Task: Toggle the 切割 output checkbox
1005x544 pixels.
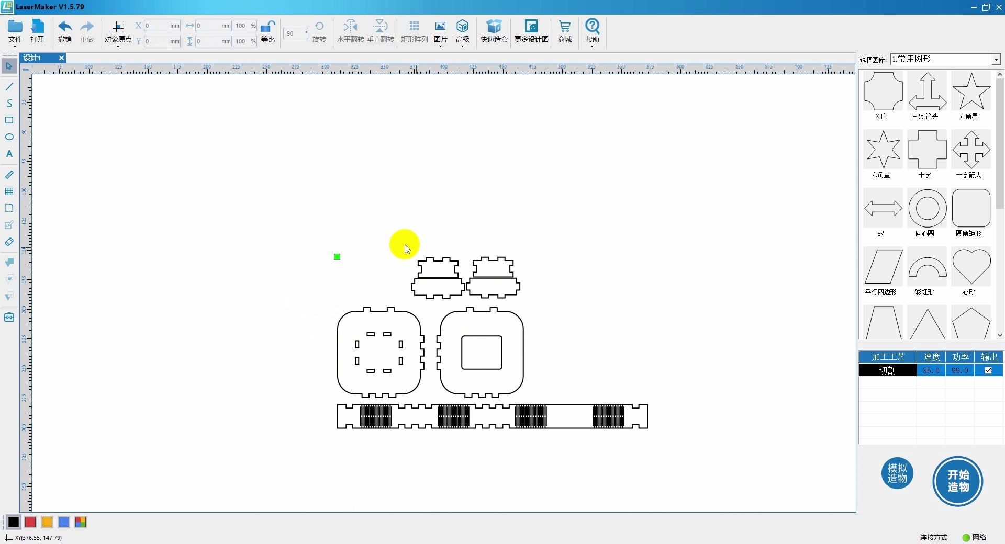Action: pos(989,370)
